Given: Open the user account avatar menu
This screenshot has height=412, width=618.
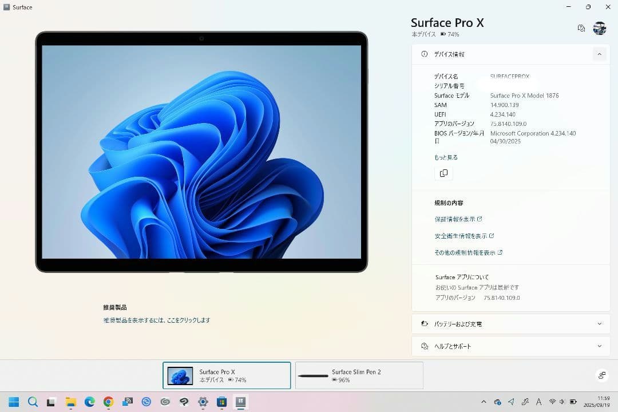Looking at the screenshot, I should (599, 27).
